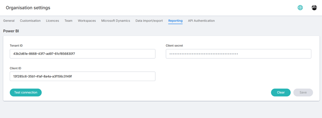Open the Customisation tab
The image size is (322, 118).
pyautogui.click(x=30, y=21)
